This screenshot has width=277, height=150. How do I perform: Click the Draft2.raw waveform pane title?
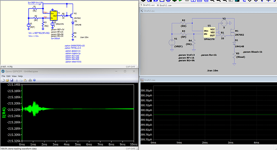point(149,80)
